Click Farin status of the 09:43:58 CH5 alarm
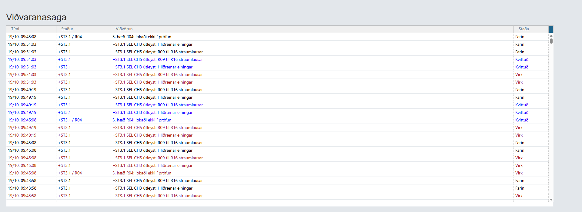 (520, 181)
